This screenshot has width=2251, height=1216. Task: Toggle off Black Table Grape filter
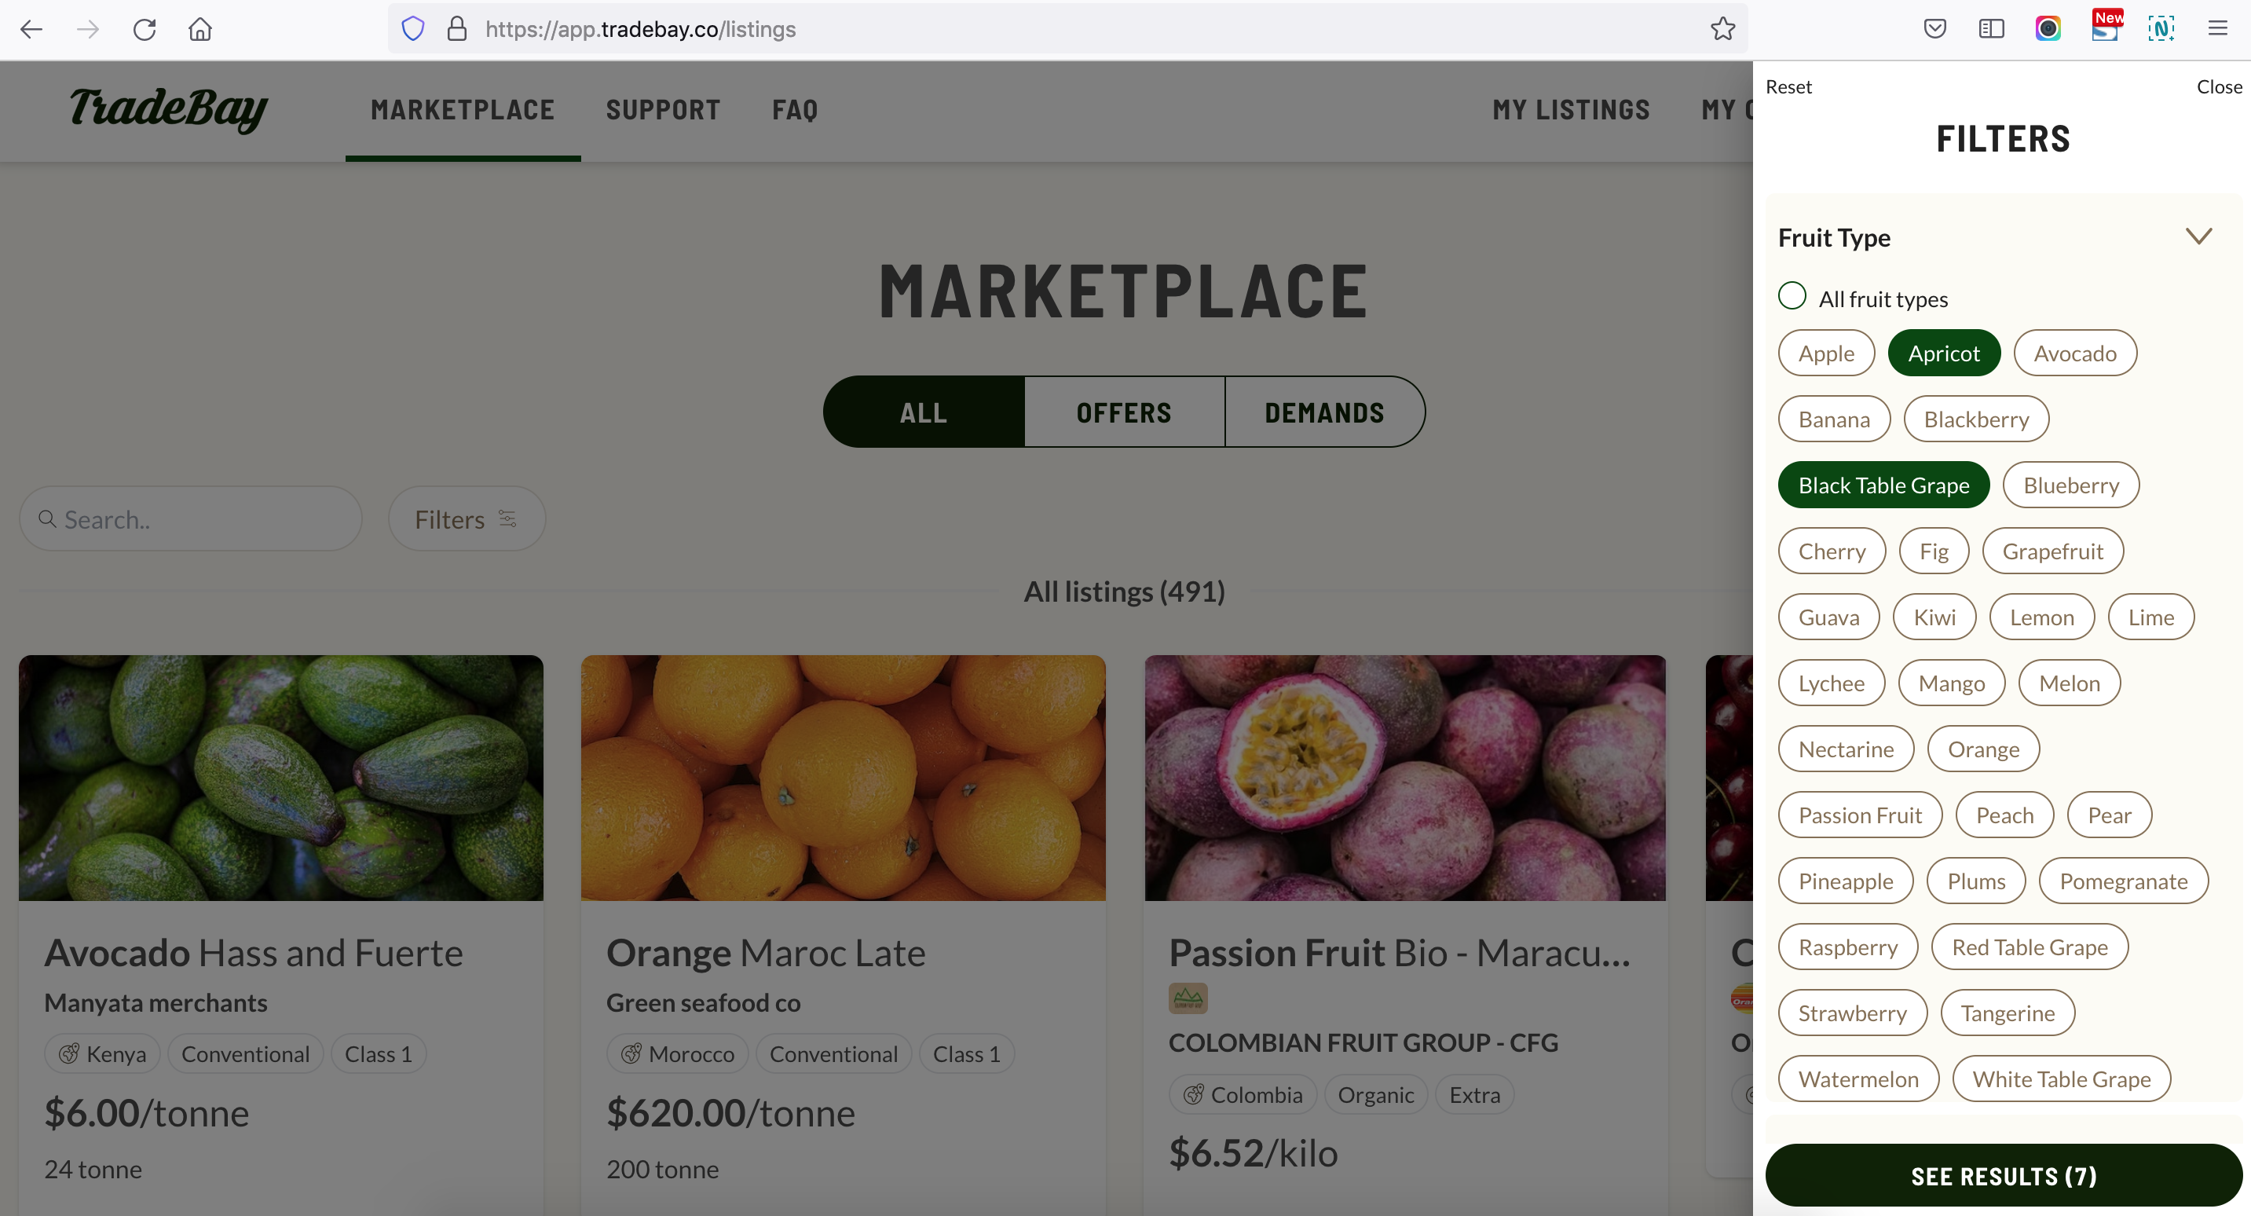point(1883,485)
